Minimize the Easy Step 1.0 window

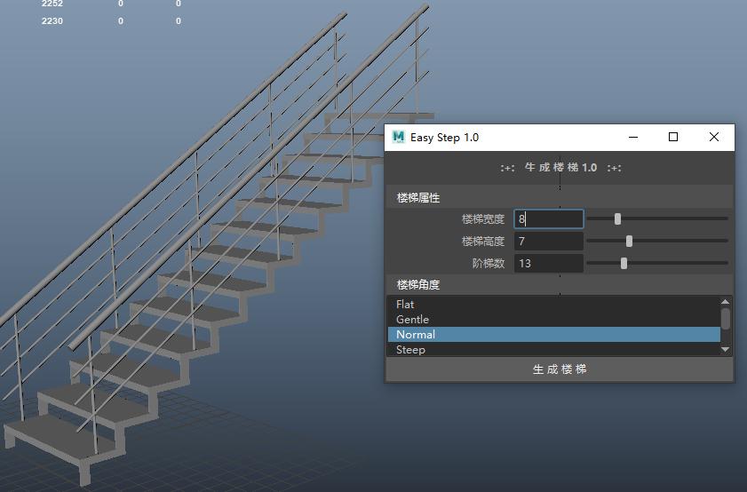pyautogui.click(x=634, y=137)
